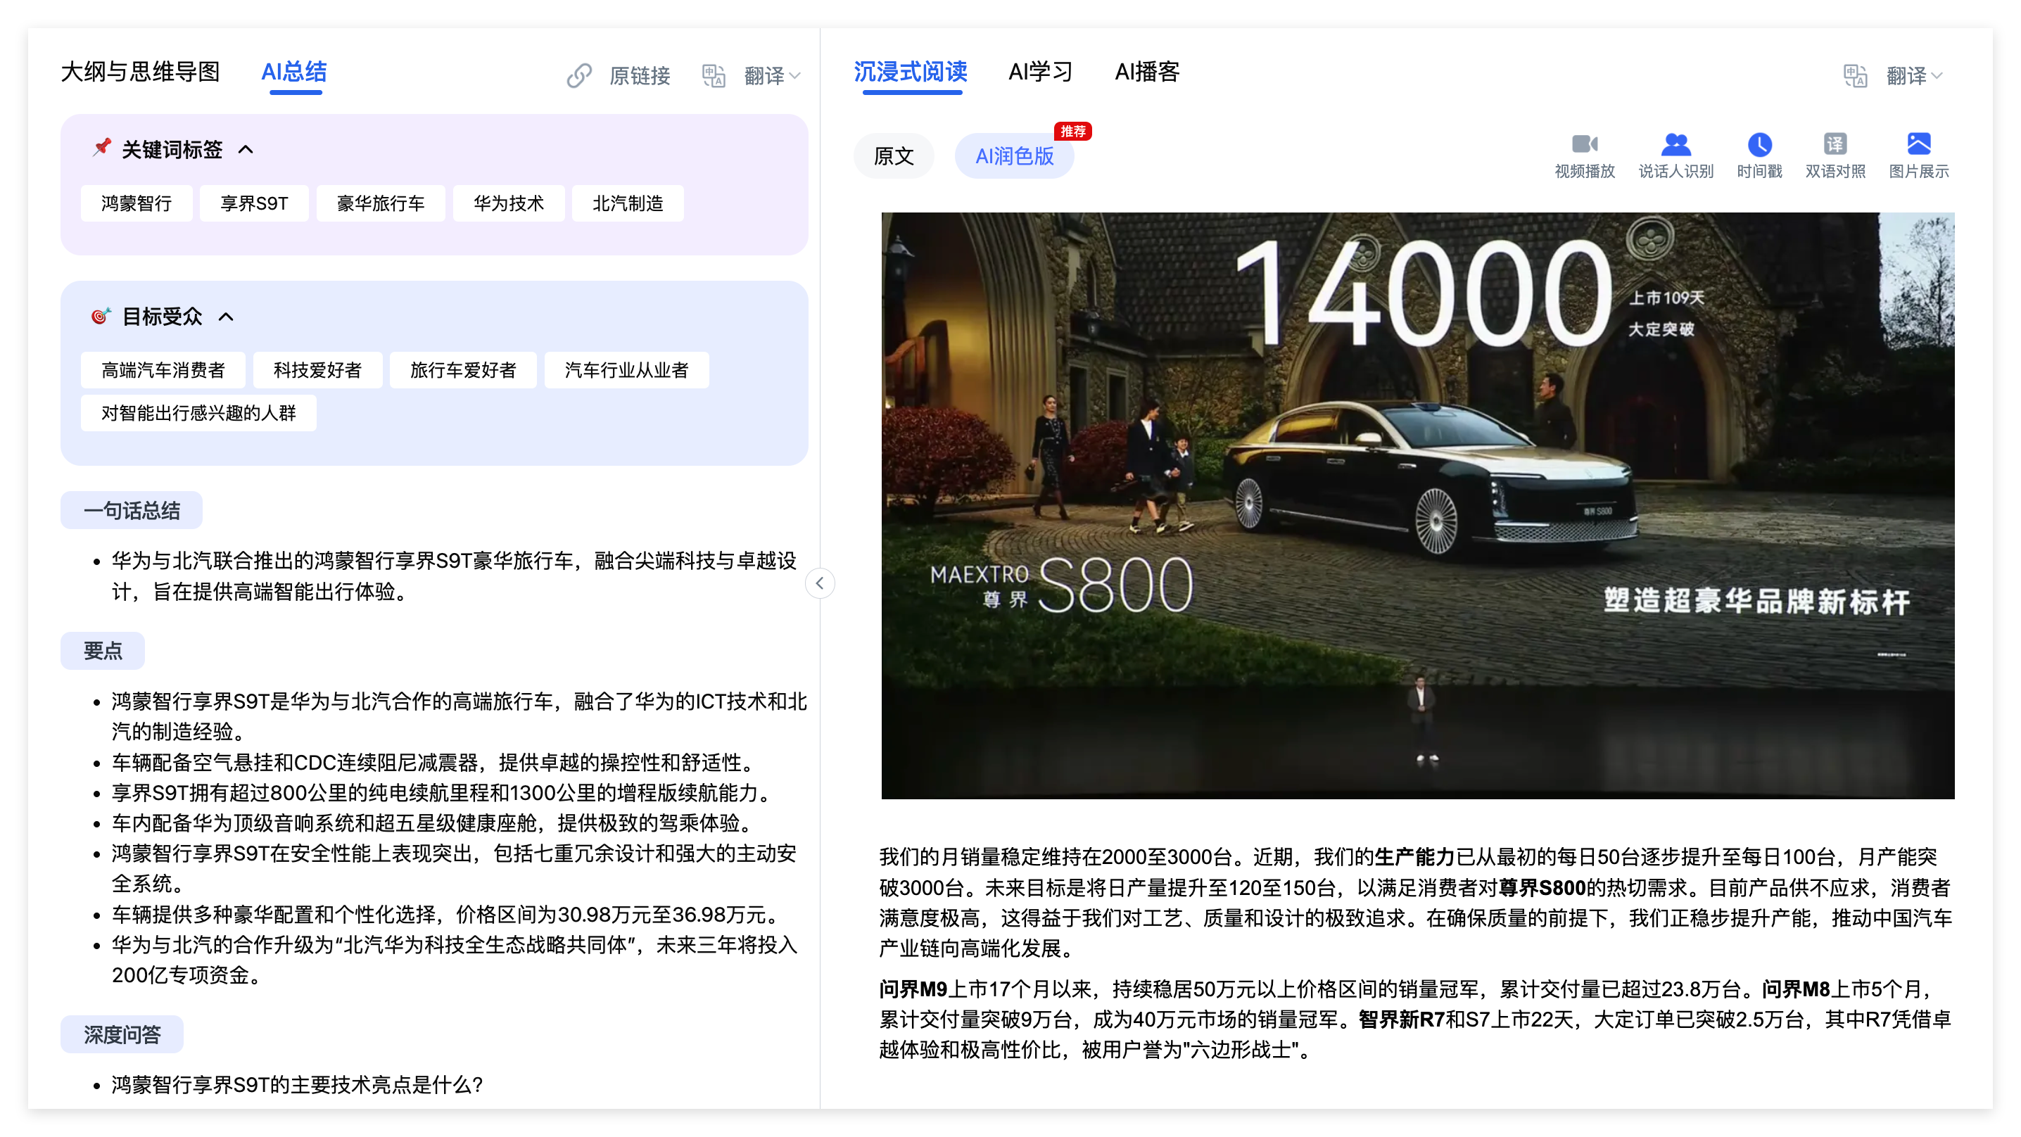Collapse the 关键词标签 section
The image size is (2021, 1137).
click(x=246, y=150)
